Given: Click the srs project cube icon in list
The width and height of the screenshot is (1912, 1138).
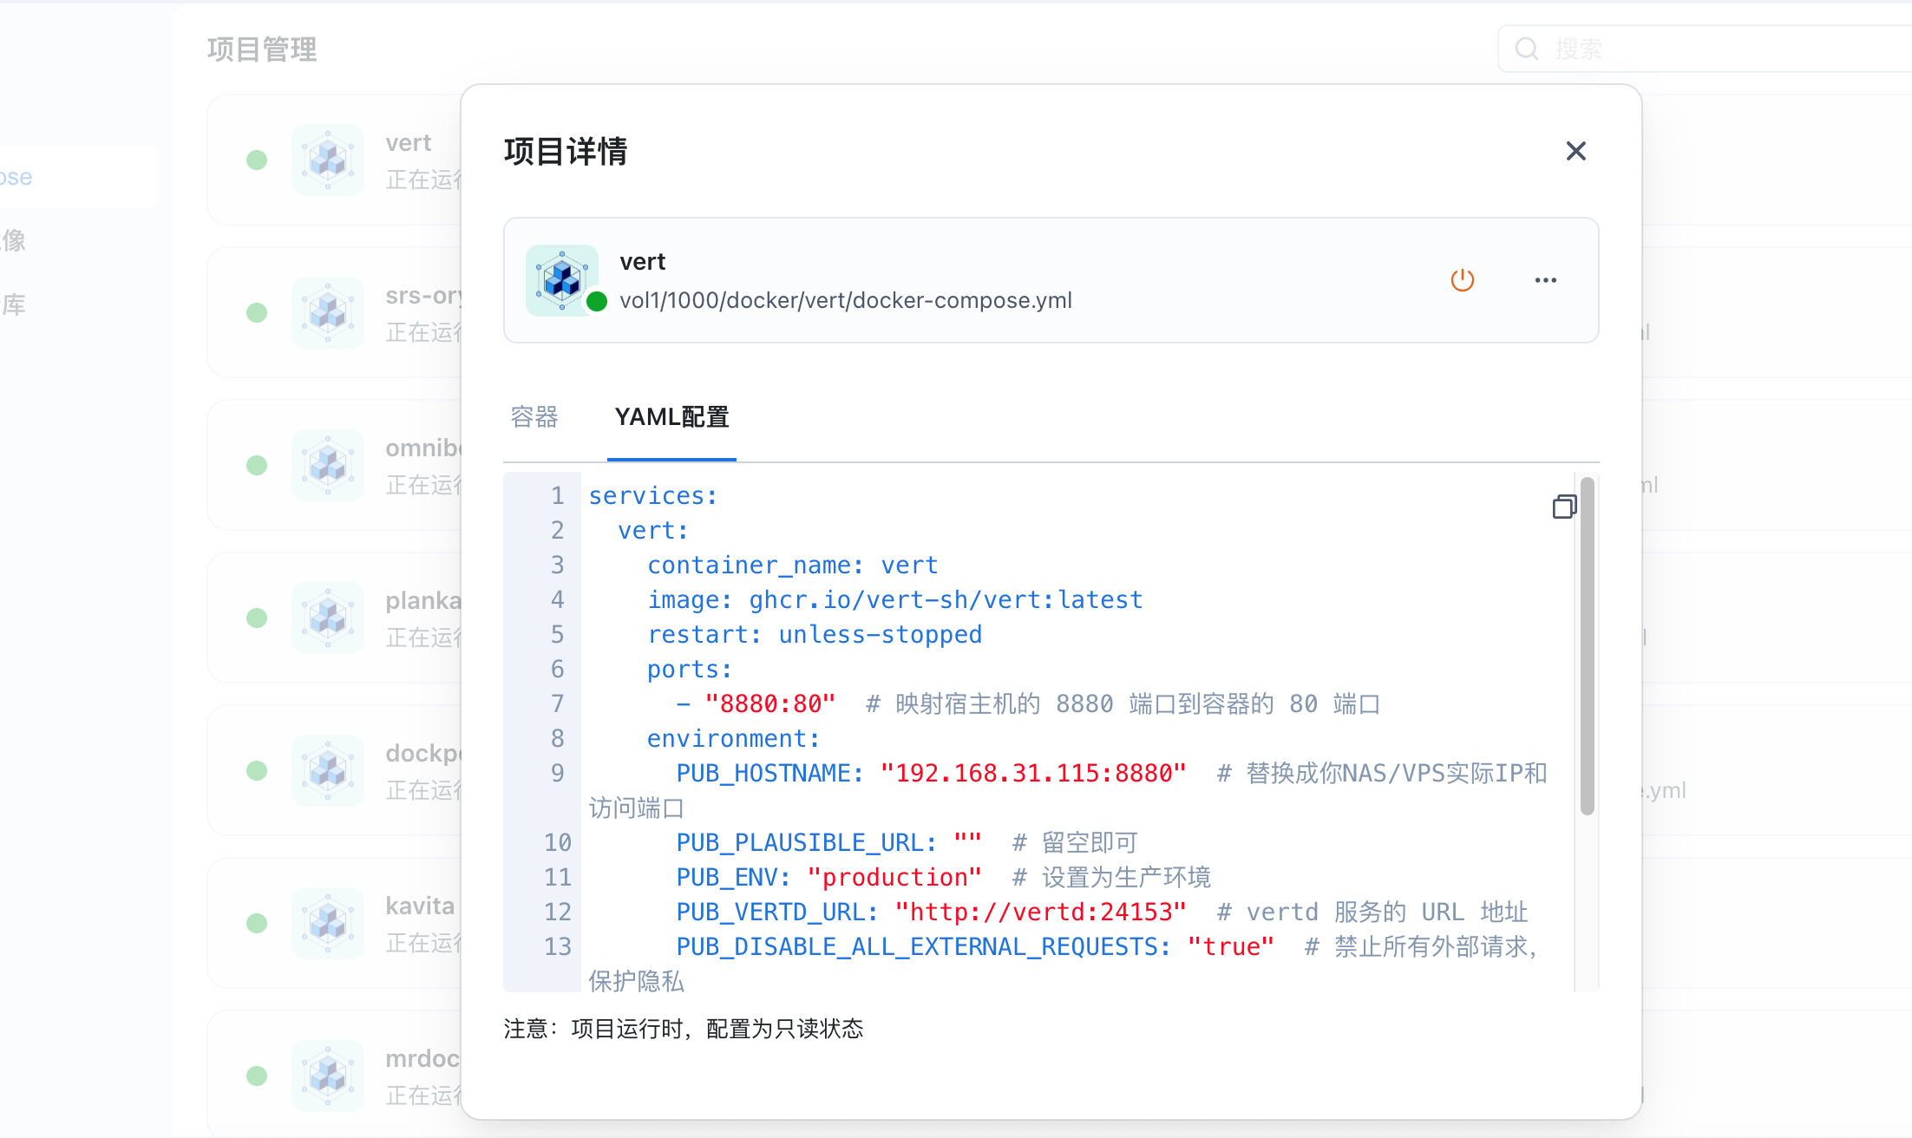Looking at the screenshot, I should (x=328, y=312).
